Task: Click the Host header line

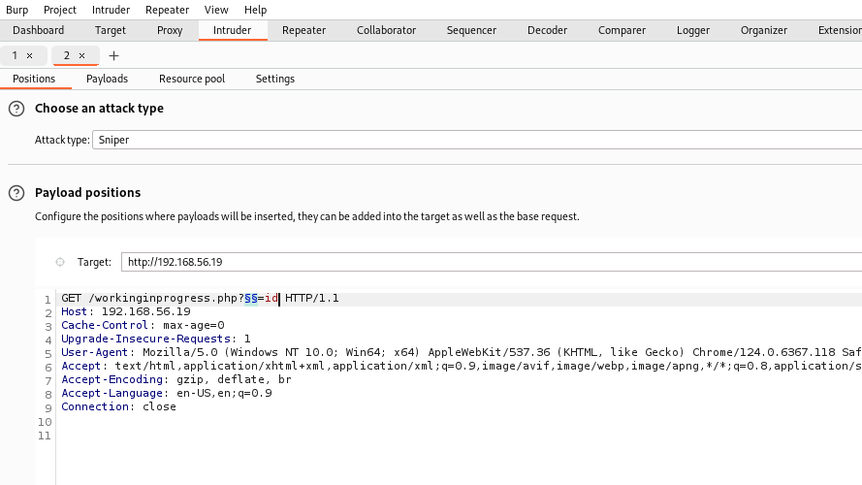Action: 126,311
